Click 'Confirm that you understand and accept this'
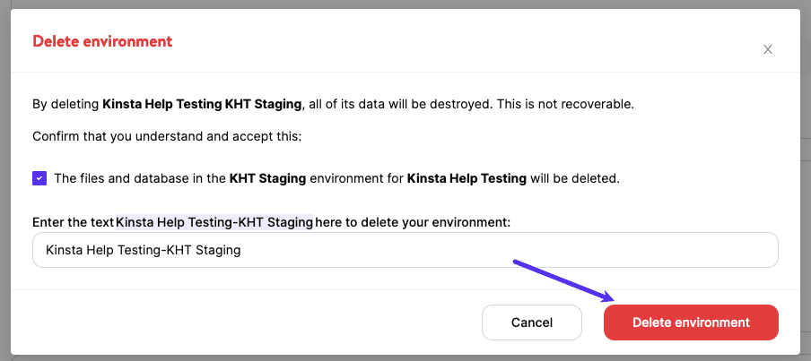This screenshot has width=811, height=361. [x=167, y=137]
